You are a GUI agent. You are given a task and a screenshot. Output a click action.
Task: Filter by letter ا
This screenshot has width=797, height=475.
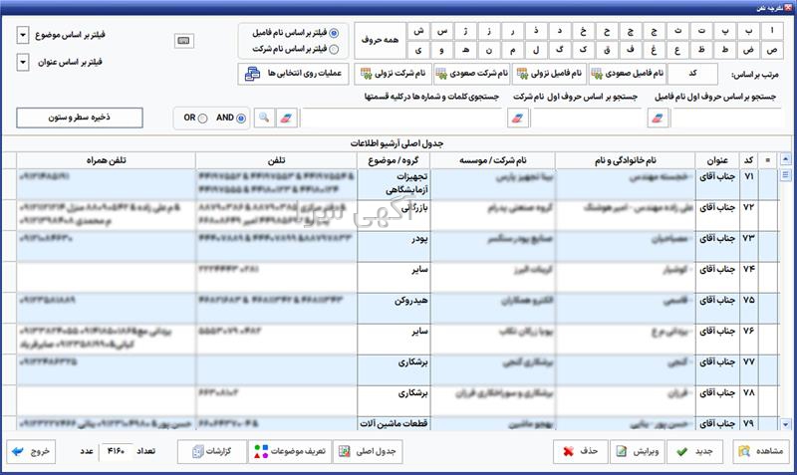[x=771, y=31]
